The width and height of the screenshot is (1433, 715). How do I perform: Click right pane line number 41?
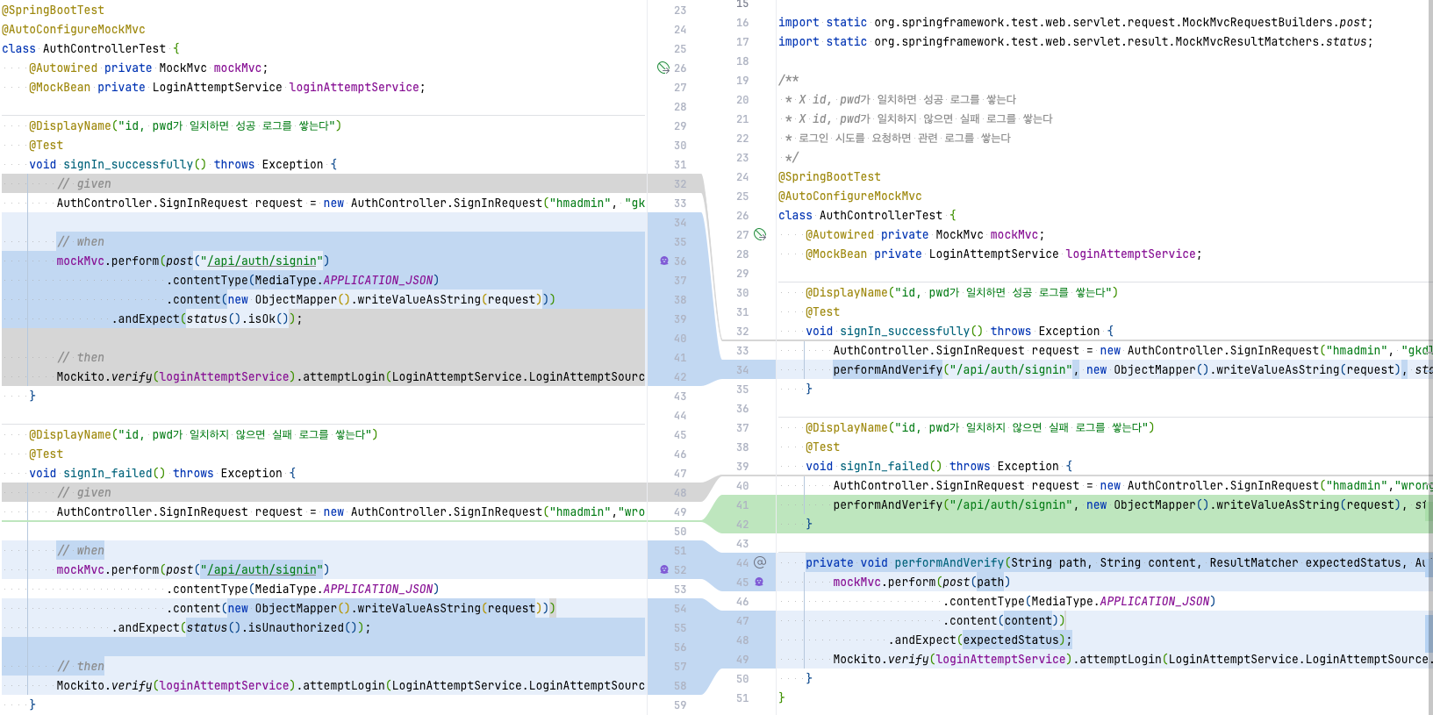[x=742, y=504]
